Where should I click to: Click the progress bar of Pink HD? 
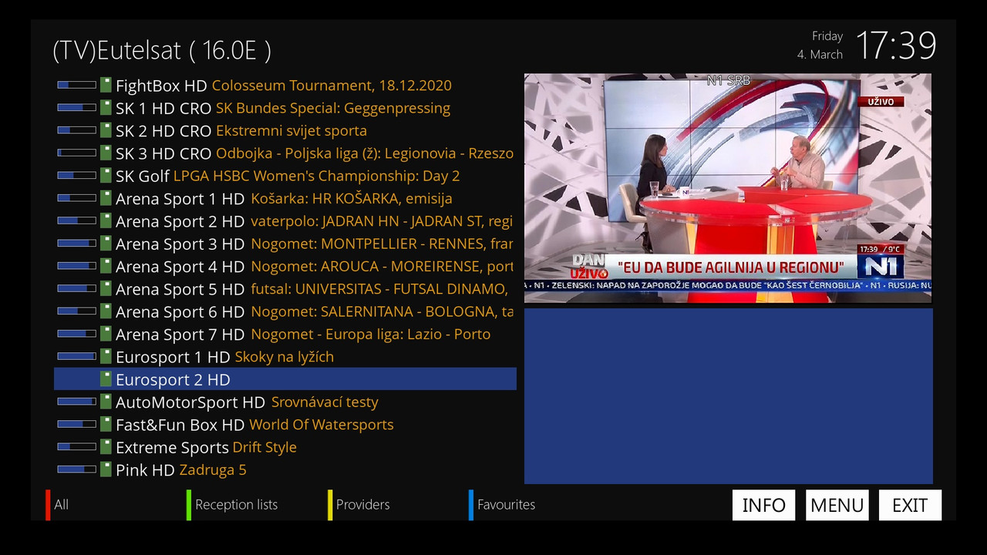[x=76, y=469]
